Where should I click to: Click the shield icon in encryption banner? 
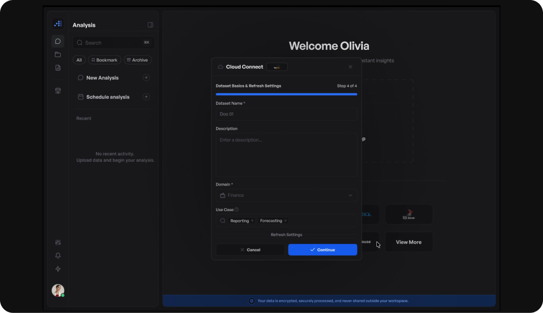252,301
